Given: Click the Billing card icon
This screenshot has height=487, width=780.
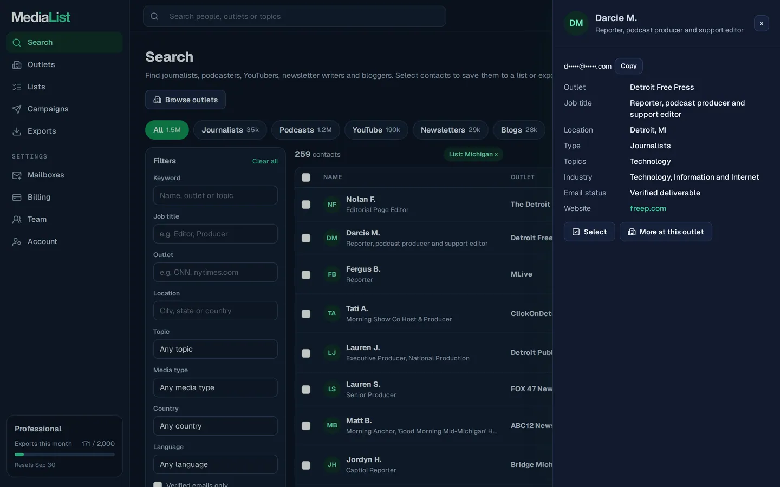Looking at the screenshot, I should click(x=17, y=198).
